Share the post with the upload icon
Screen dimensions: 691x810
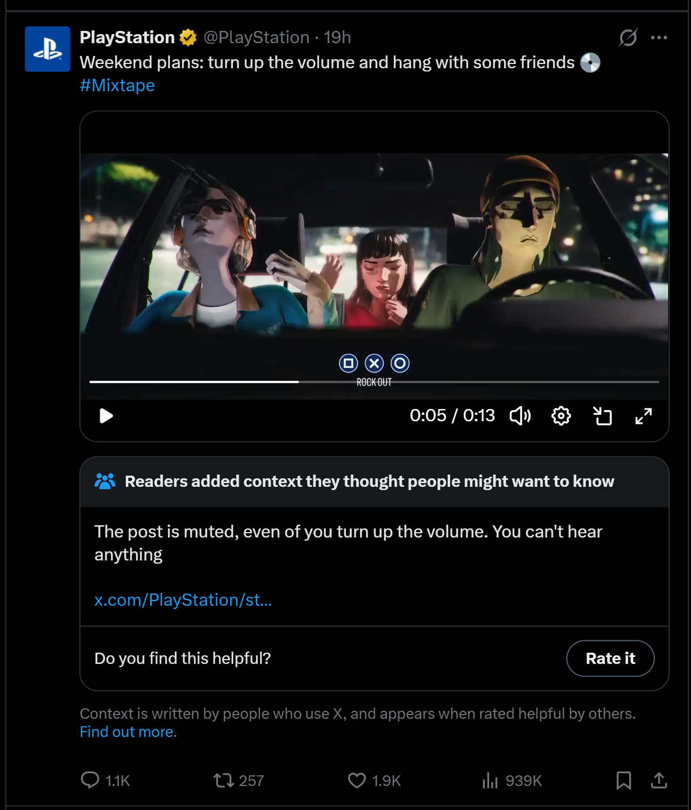click(x=659, y=780)
